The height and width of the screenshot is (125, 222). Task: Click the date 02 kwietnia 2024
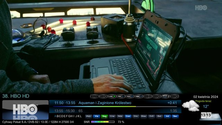tap(206, 97)
